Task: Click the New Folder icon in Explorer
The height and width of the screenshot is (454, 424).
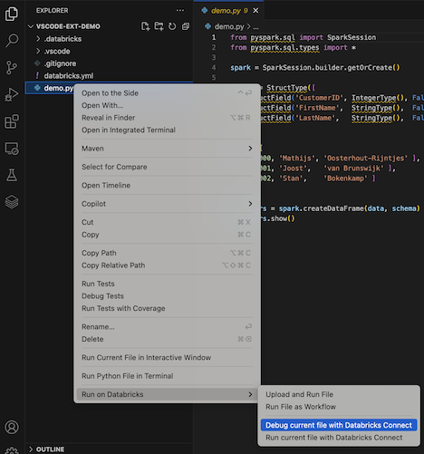Action: [159, 26]
